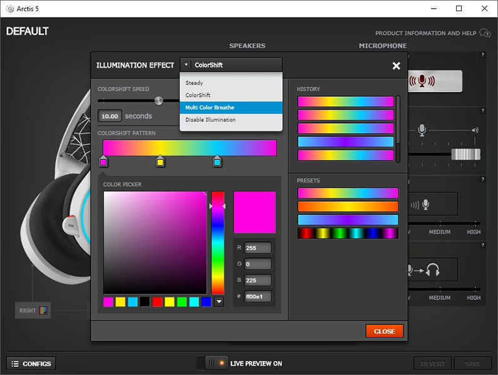498x375 pixels.
Task: Click the speaker icon at slider end
Action: click(x=475, y=130)
